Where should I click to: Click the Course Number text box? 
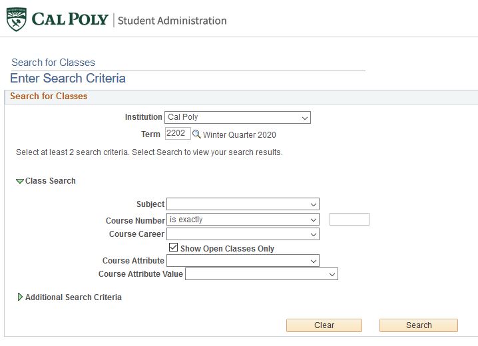tap(350, 220)
